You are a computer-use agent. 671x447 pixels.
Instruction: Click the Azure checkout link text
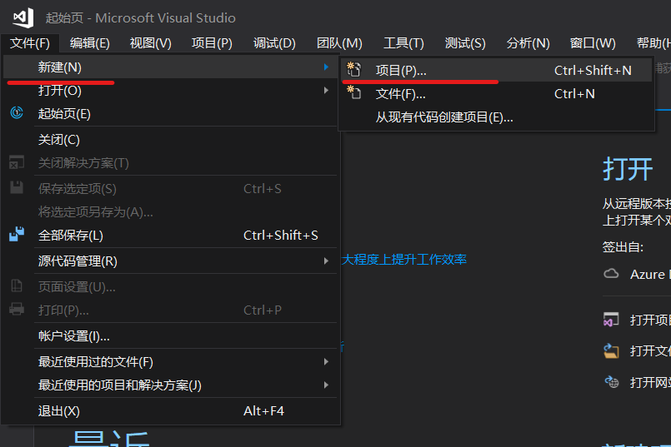(x=650, y=274)
